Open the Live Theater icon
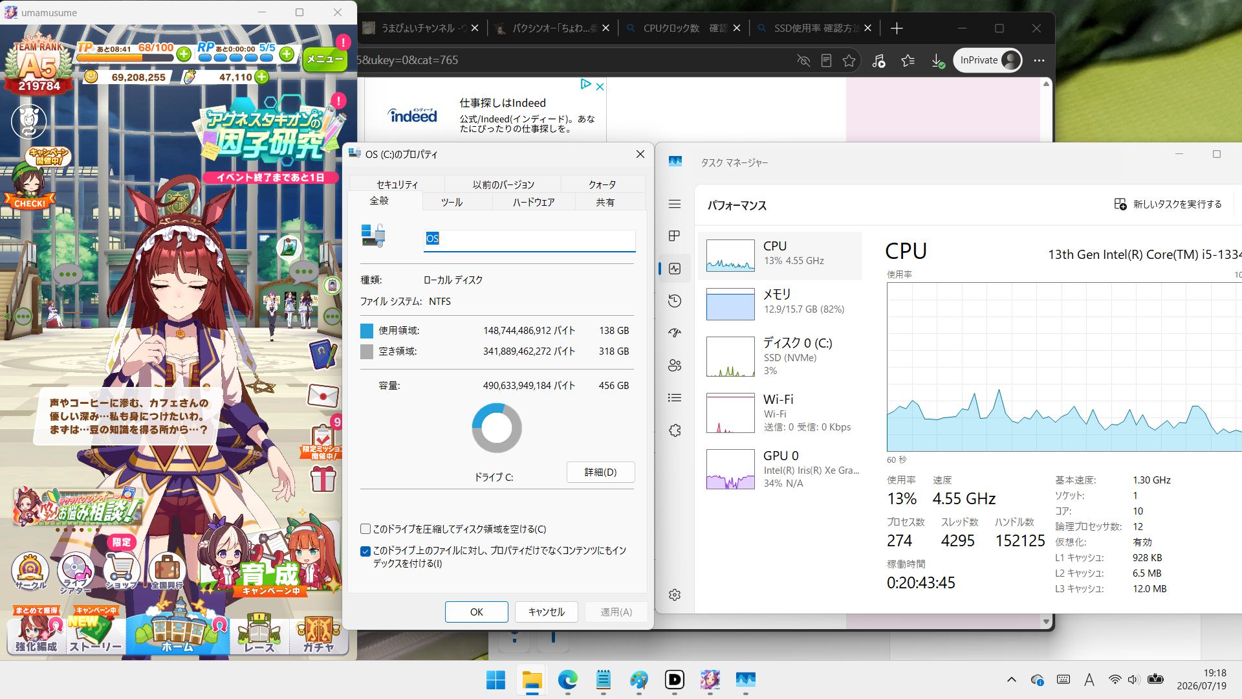This screenshot has width=1242, height=699. pos(76,572)
